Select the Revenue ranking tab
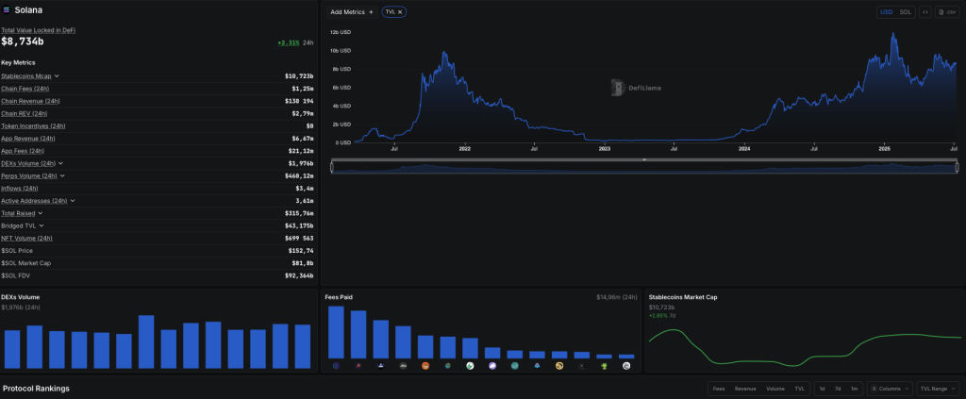 [x=745, y=389]
